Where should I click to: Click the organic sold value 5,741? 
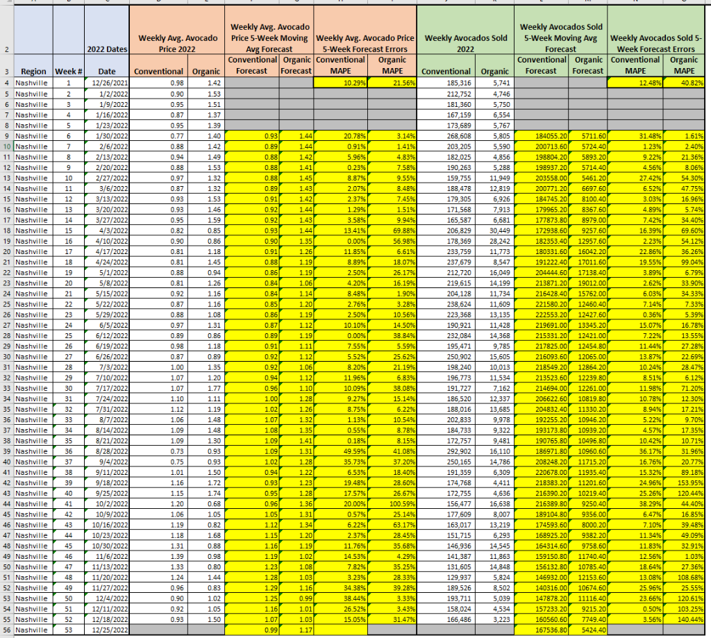494,83
